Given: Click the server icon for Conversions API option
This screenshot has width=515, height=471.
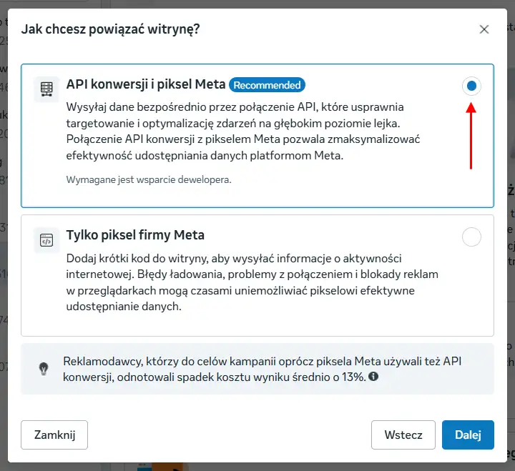Looking at the screenshot, I should [x=46, y=89].
